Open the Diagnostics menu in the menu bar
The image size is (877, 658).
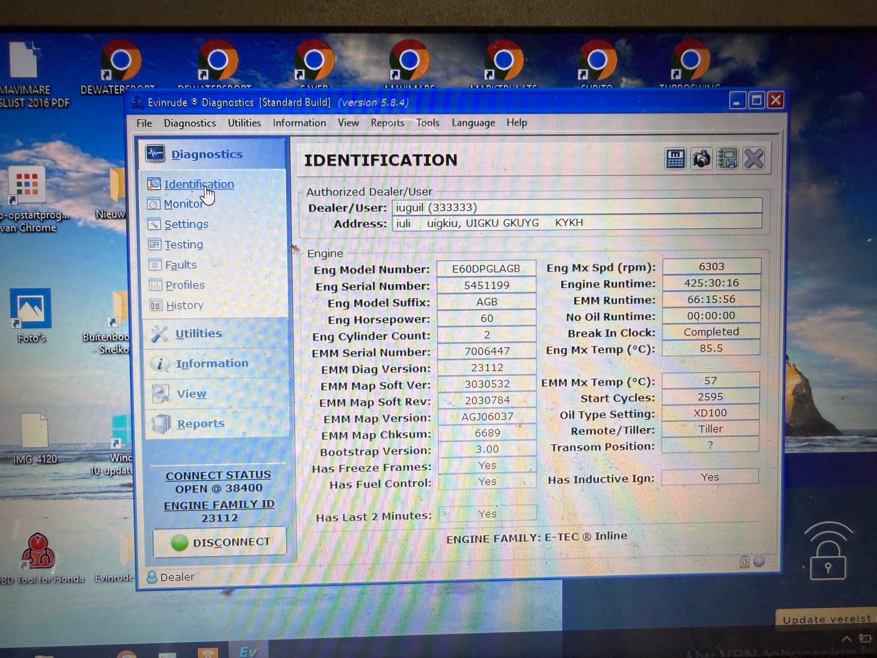point(190,123)
